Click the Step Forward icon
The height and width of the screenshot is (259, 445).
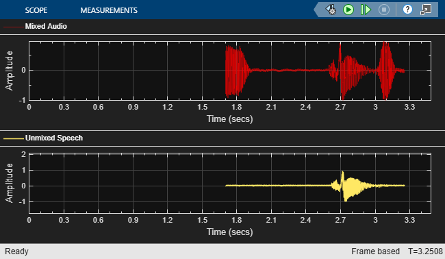(x=366, y=10)
